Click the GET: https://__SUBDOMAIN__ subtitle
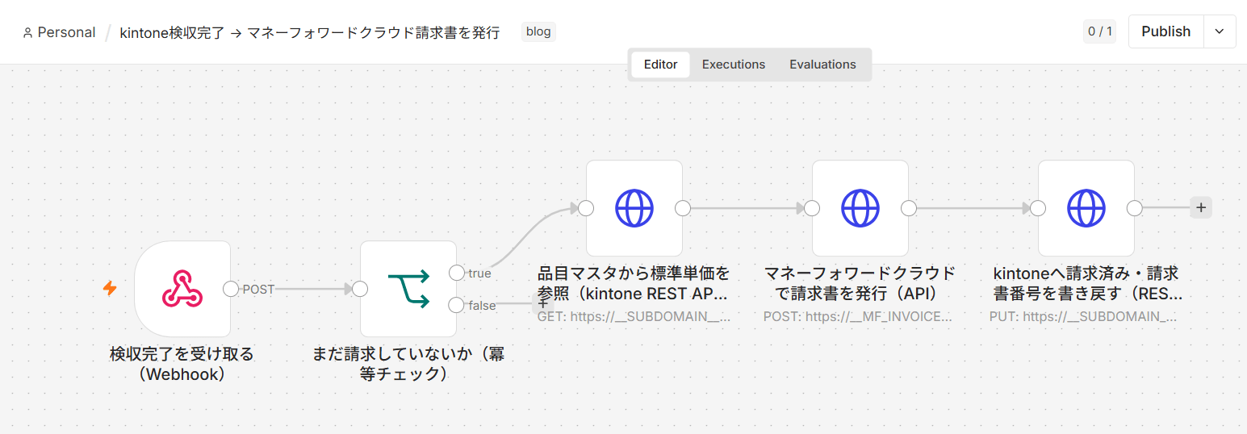1247x434 pixels. 634,317
